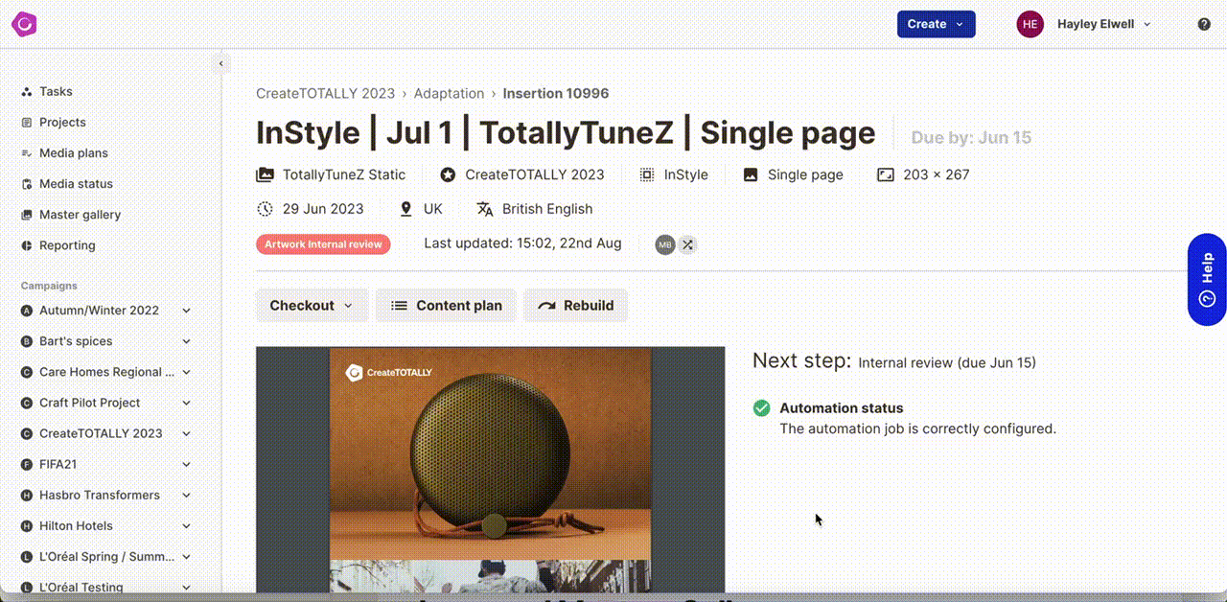This screenshot has height=602, width=1227.
Task: Click the Insertion 10996 breadcrumb
Action: 556,93
